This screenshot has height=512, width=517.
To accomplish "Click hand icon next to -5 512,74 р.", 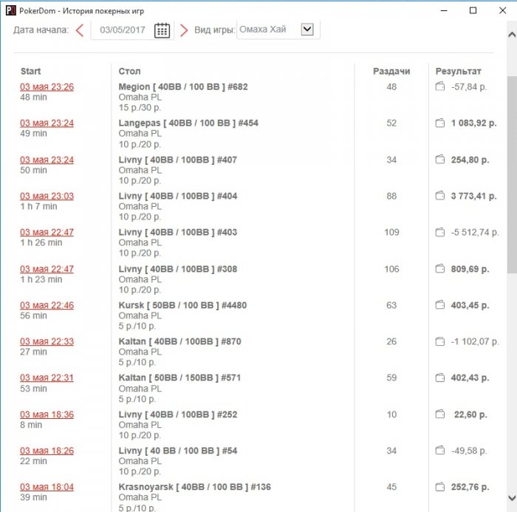I will (x=440, y=232).
